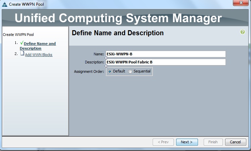The image size is (251, 151).
Task: Click the Create WWPN Pool sidebar heading text
Action: (18, 35)
